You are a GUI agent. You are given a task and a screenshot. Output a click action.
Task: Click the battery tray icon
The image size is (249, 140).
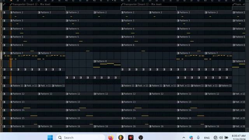pyautogui.click(x=226, y=138)
